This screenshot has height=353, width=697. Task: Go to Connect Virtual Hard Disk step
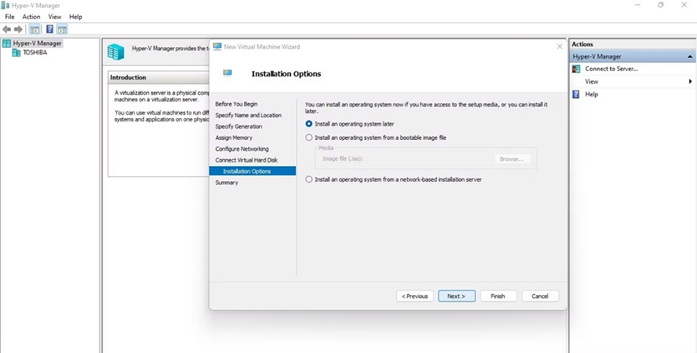[x=246, y=160]
